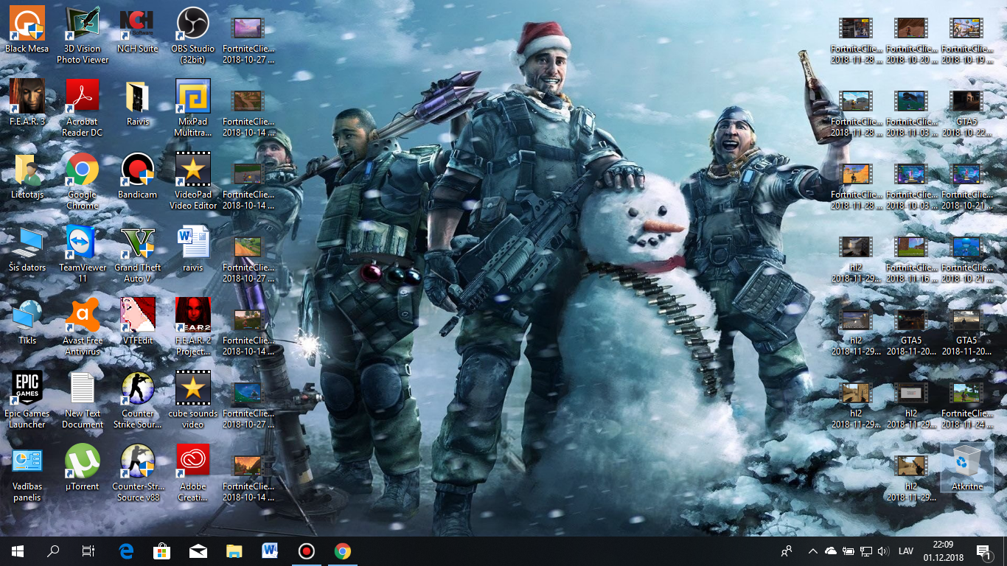Select the FortniteClient 2018-11-16 video
Viewport: 1007px width, 566px height.
pyautogui.click(x=911, y=260)
